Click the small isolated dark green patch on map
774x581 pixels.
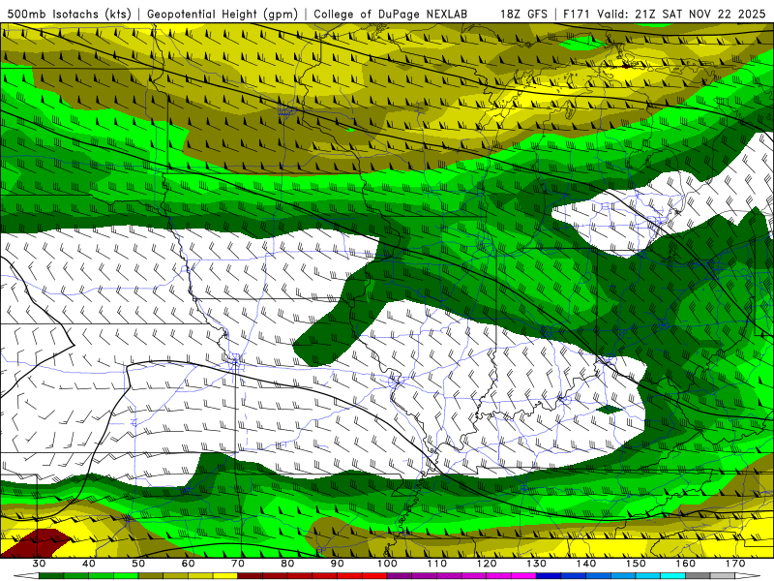click(x=610, y=409)
